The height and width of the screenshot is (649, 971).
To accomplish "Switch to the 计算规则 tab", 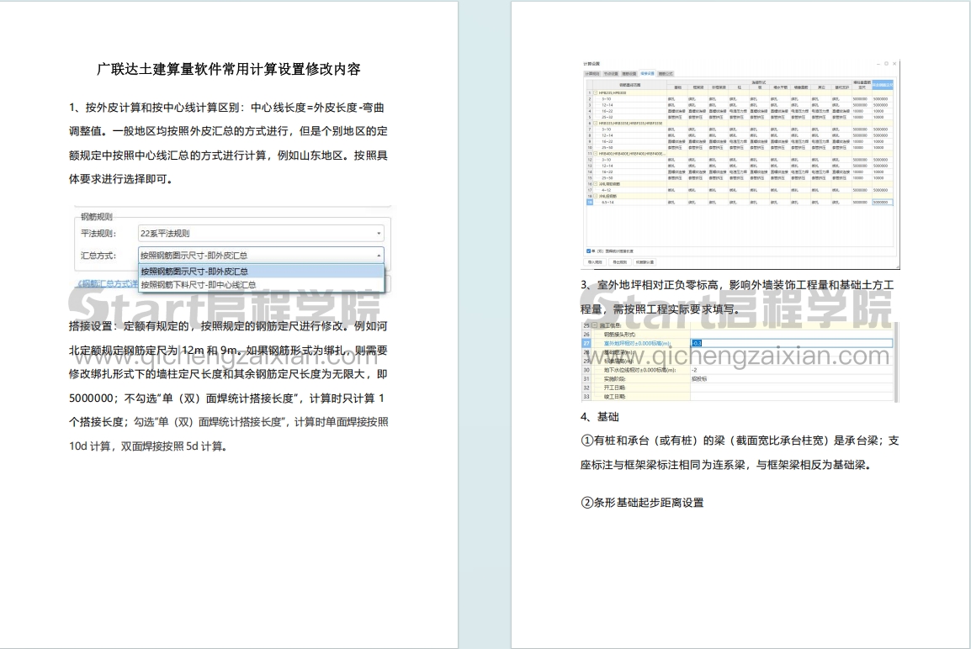I will [x=592, y=74].
